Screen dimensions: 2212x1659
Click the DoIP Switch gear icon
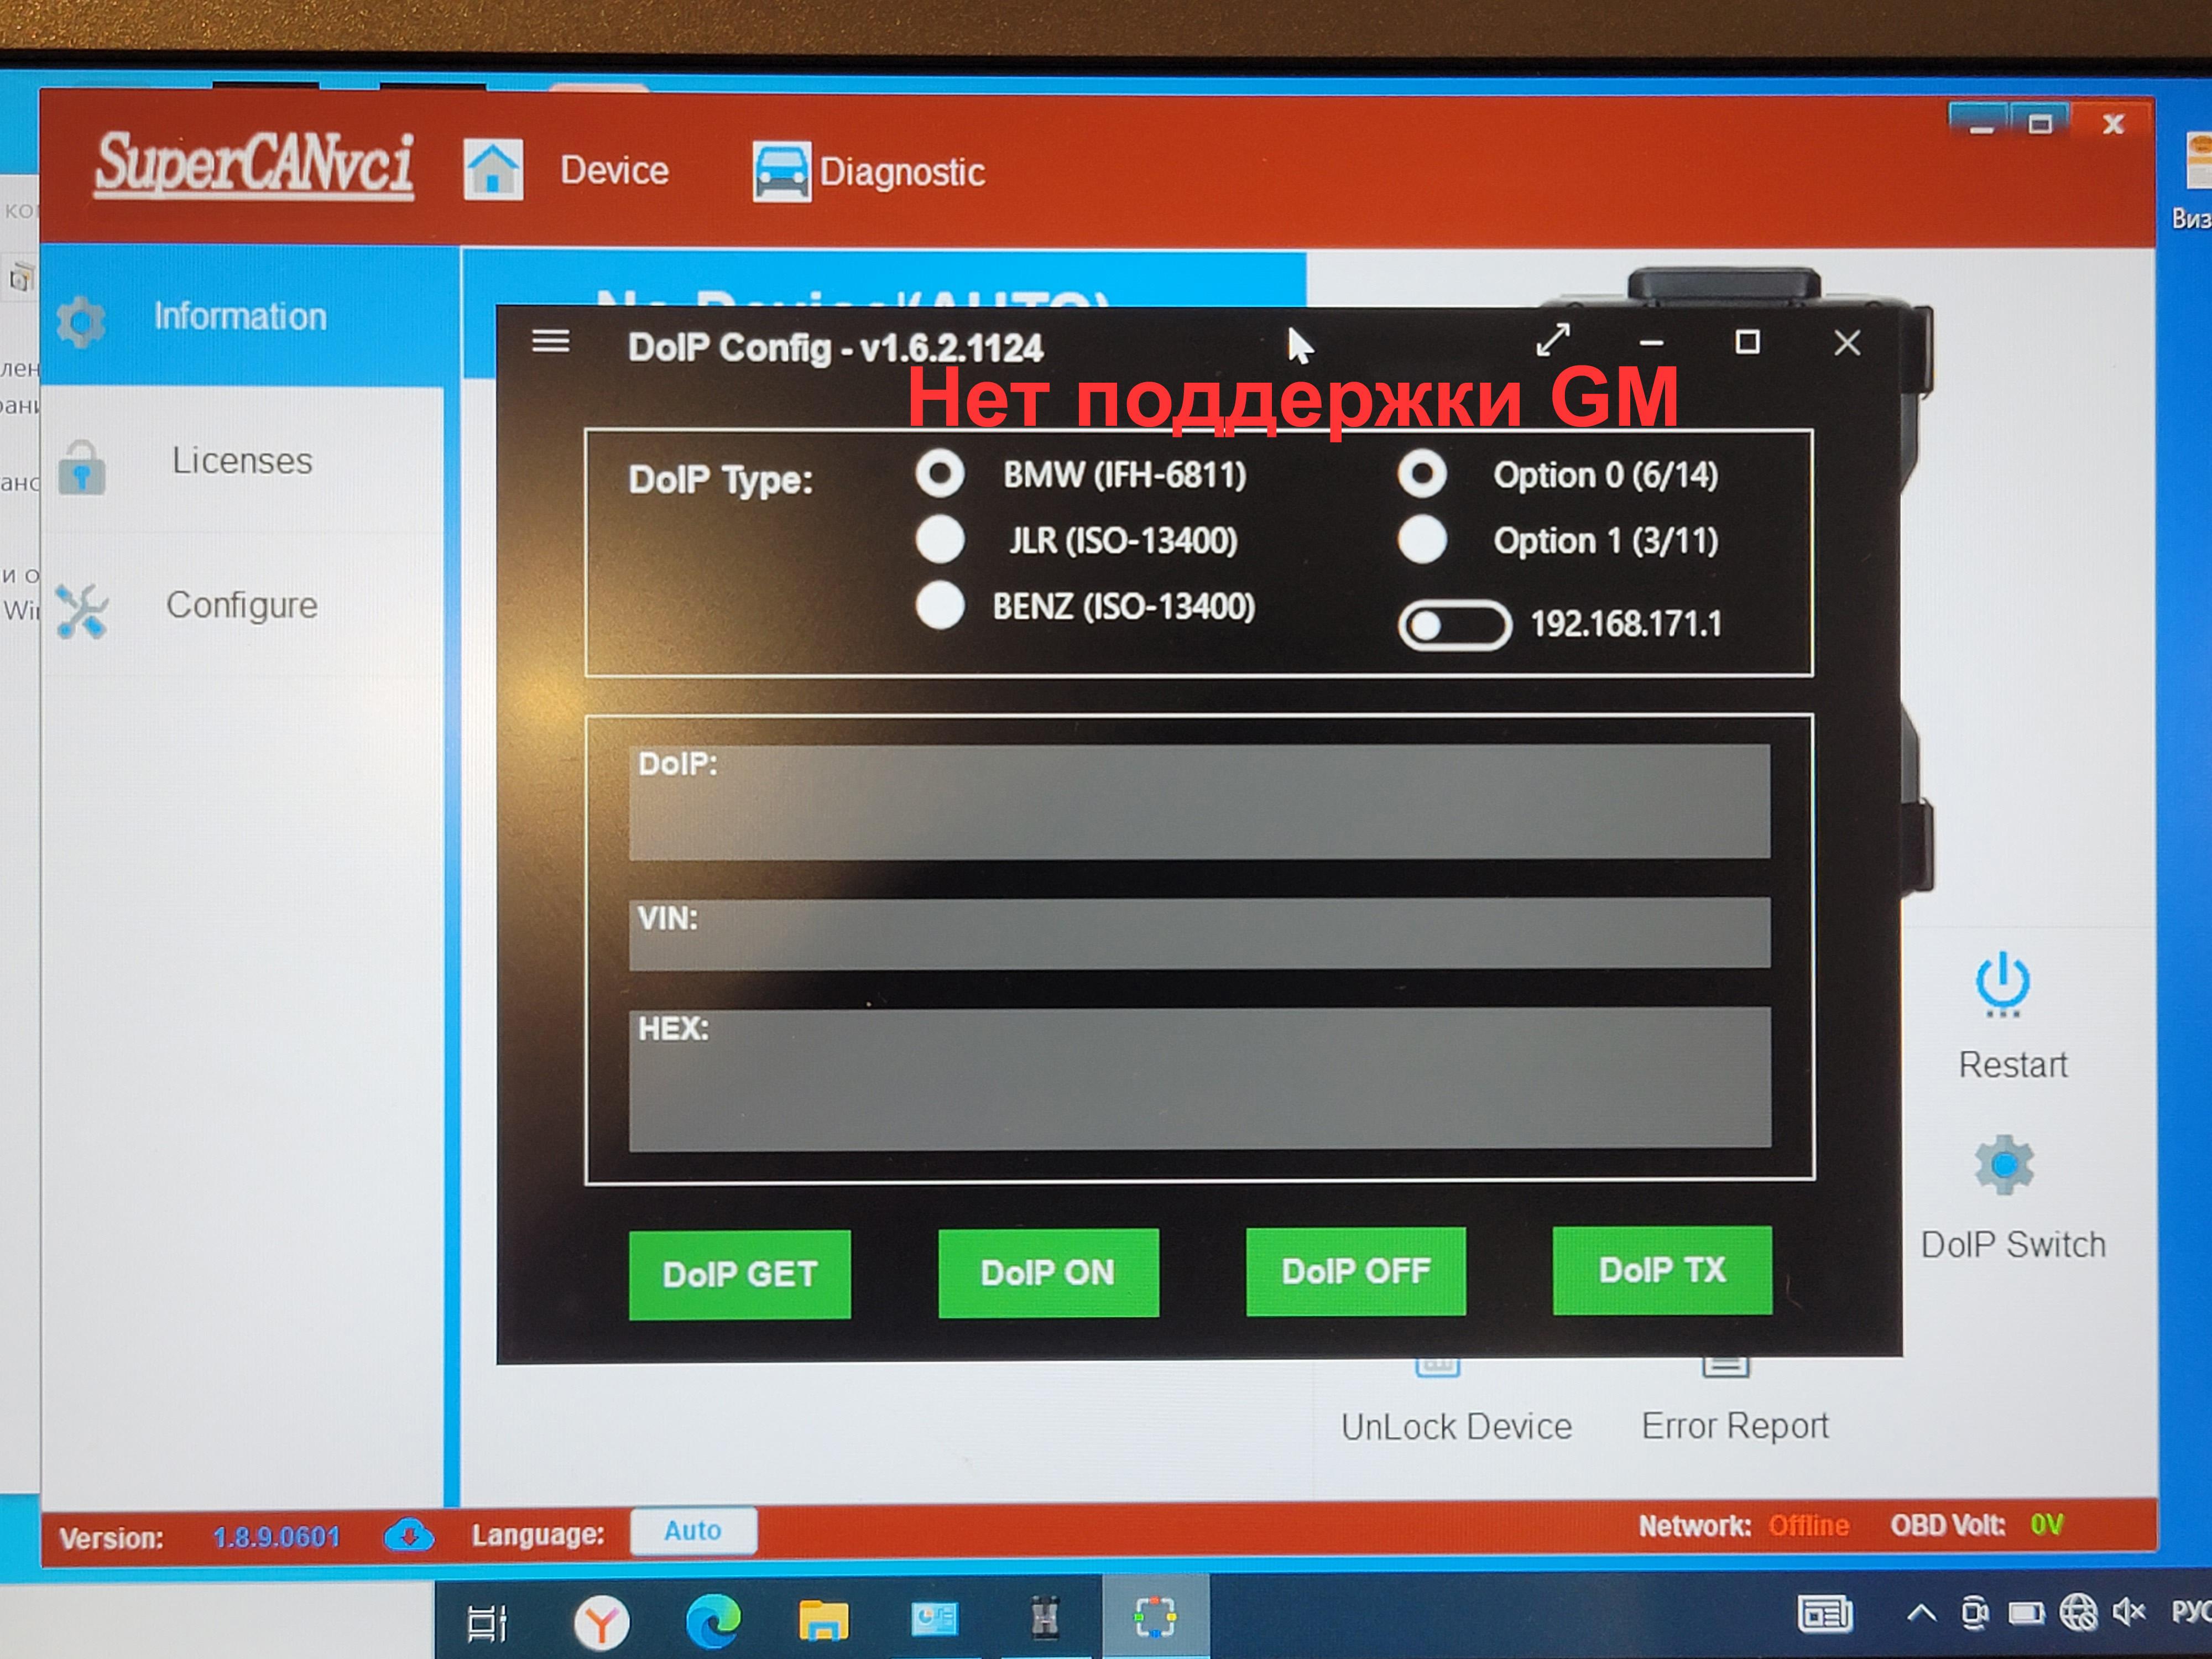tap(2004, 1164)
